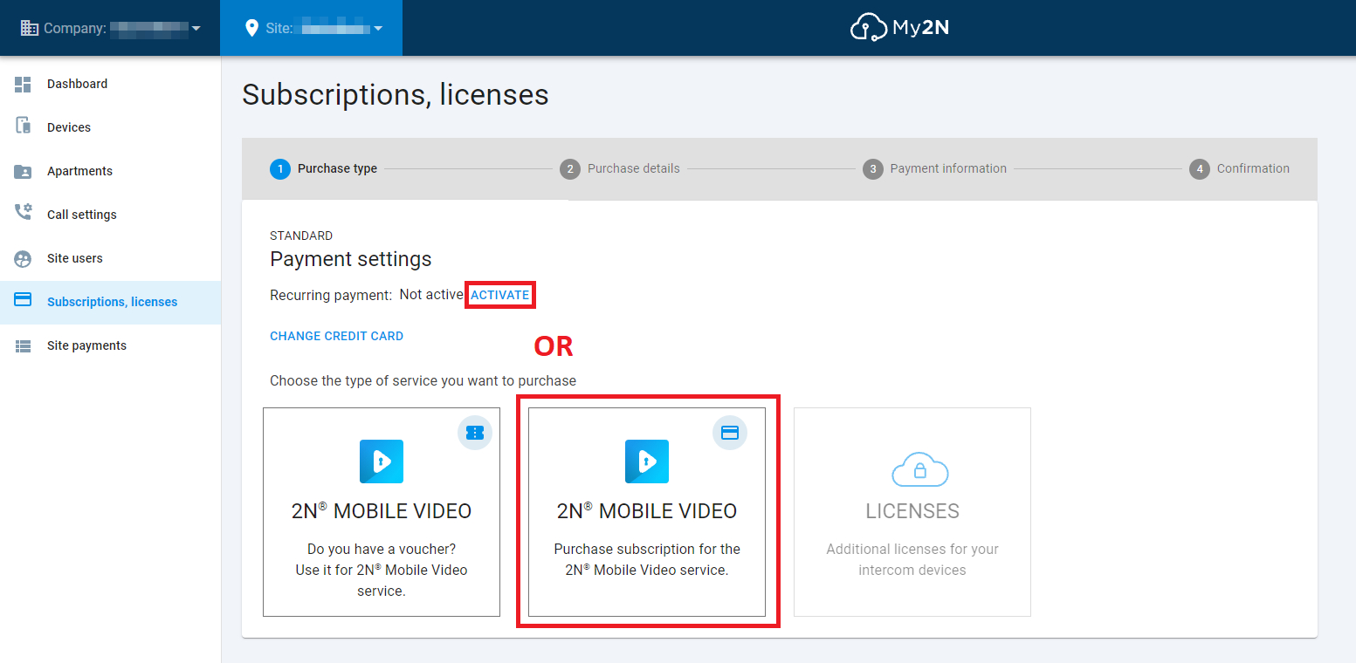This screenshot has height=663, width=1356.
Task: Click Mobile Video app icon on voucher card
Action: tap(382, 461)
